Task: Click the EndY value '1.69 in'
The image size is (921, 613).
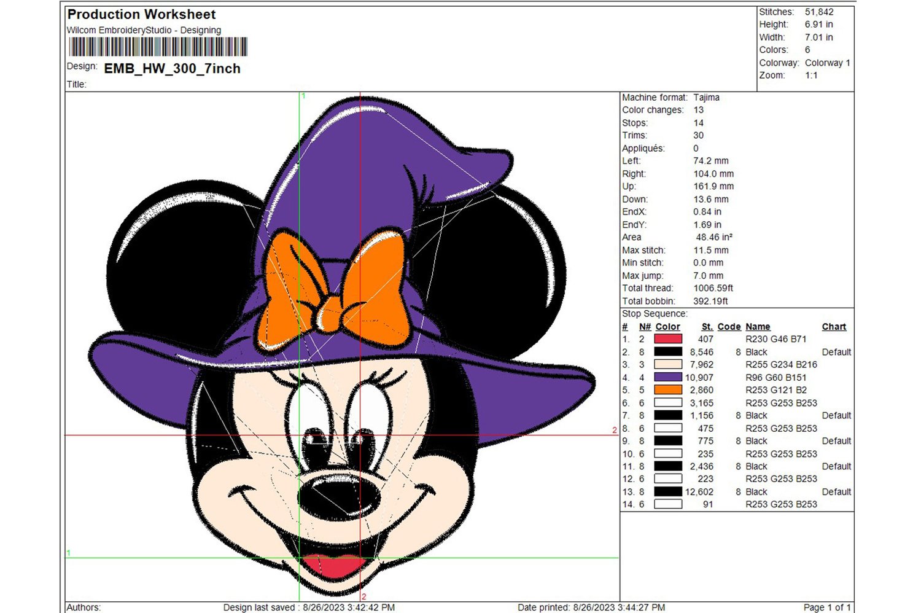Action: pos(707,225)
